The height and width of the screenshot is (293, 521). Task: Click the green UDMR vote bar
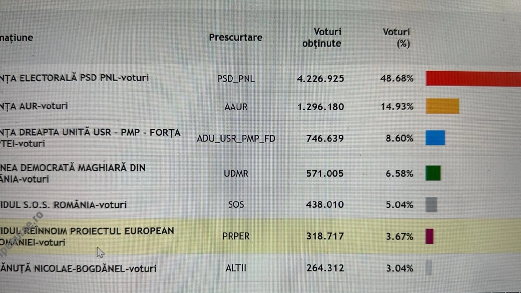433,173
